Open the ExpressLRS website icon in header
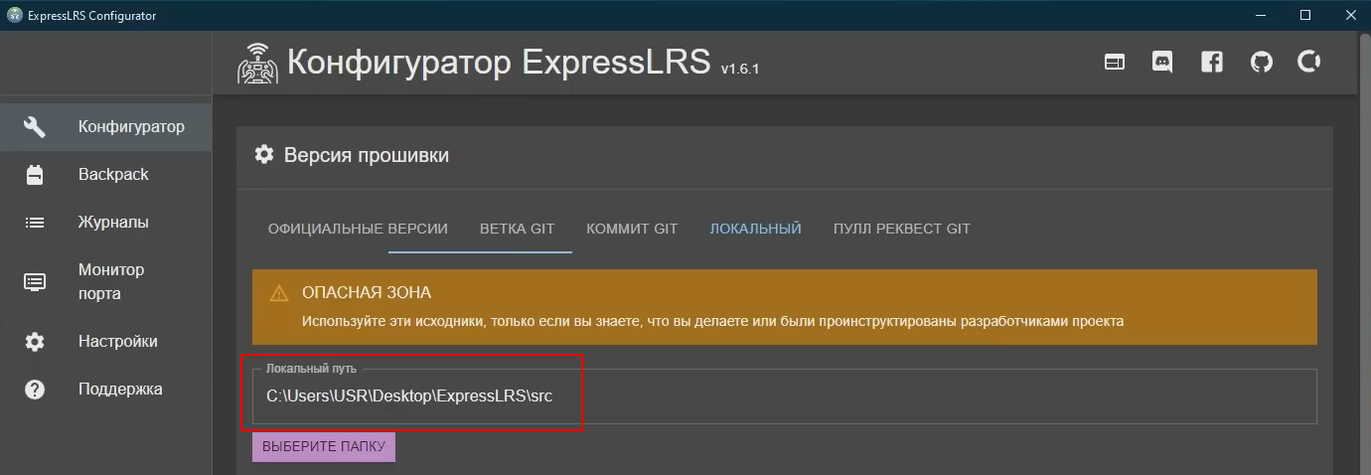Image resolution: width=1371 pixels, height=475 pixels. point(1115,63)
